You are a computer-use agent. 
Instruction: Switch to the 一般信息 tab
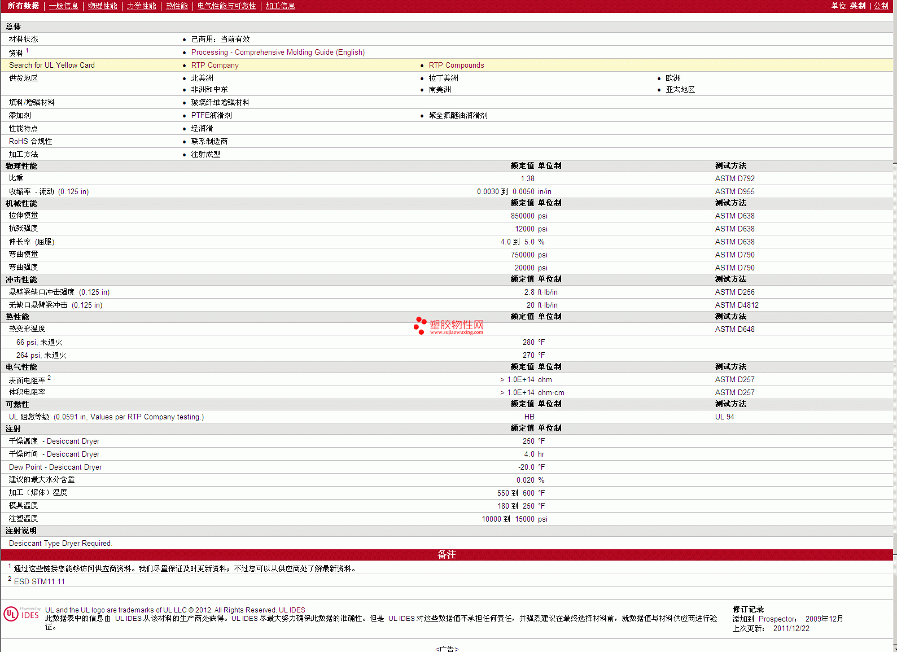(x=63, y=6)
